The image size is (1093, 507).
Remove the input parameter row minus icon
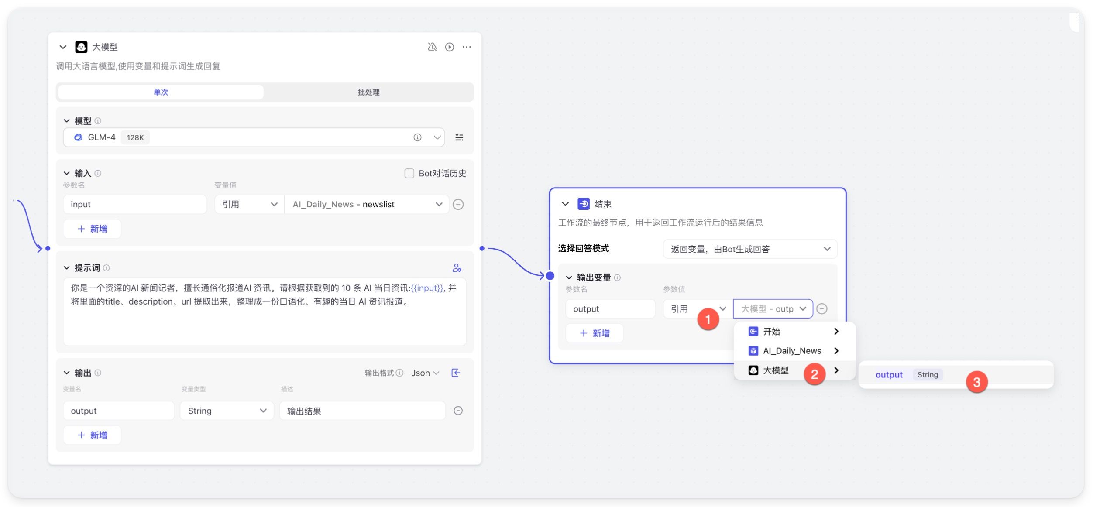point(458,204)
